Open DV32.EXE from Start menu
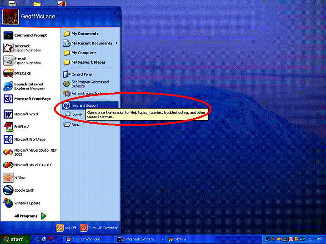This screenshot has height=244, width=326. (x=22, y=73)
